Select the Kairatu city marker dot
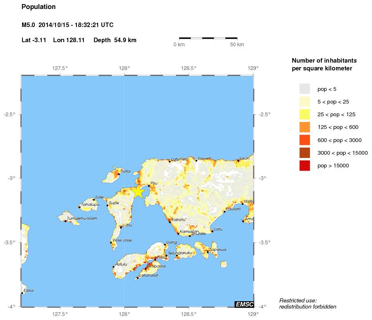 click(x=170, y=222)
